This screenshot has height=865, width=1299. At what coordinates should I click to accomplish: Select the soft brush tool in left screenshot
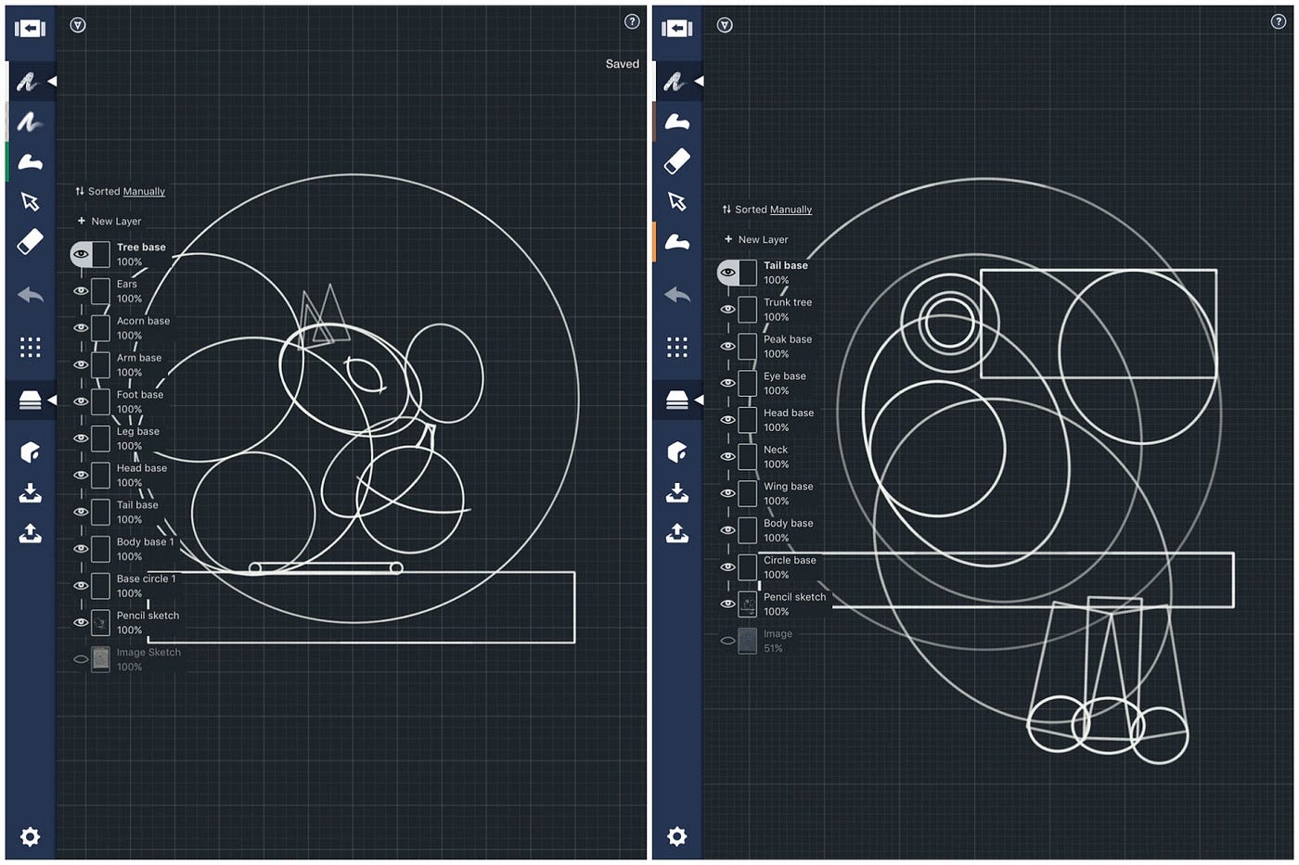pos(29,121)
